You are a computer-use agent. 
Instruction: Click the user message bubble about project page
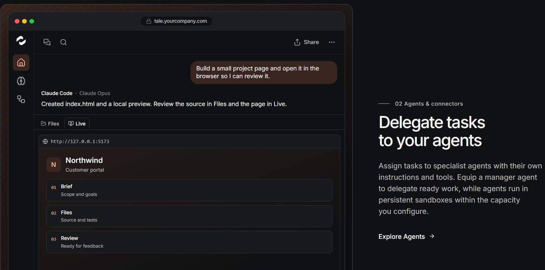click(x=264, y=72)
